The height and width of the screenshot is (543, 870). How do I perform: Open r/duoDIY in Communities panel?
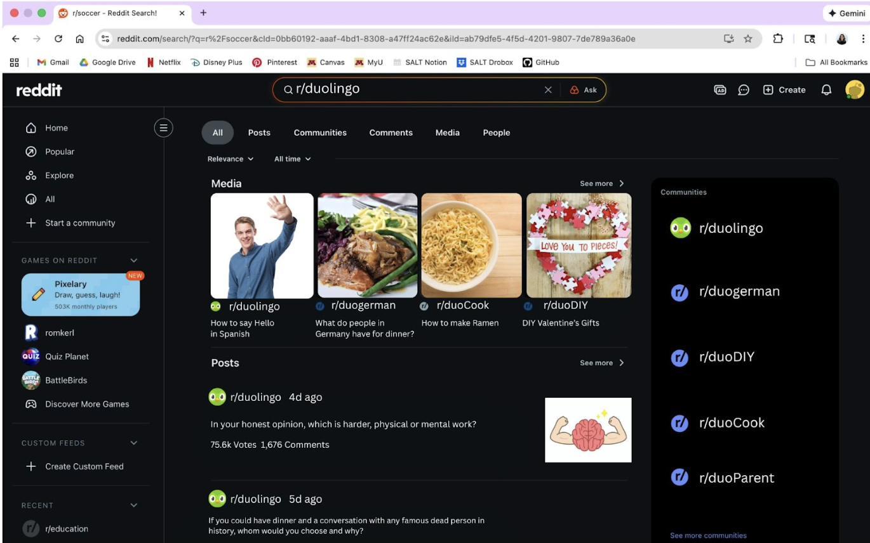click(x=713, y=357)
